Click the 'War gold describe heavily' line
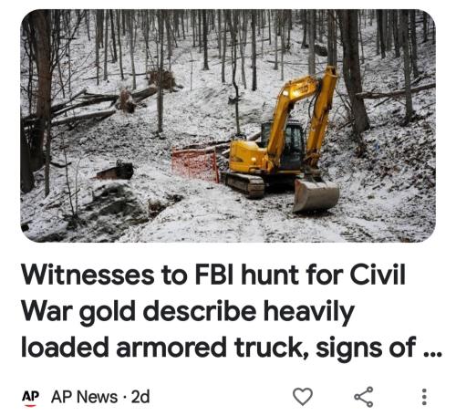 click(x=188, y=312)
